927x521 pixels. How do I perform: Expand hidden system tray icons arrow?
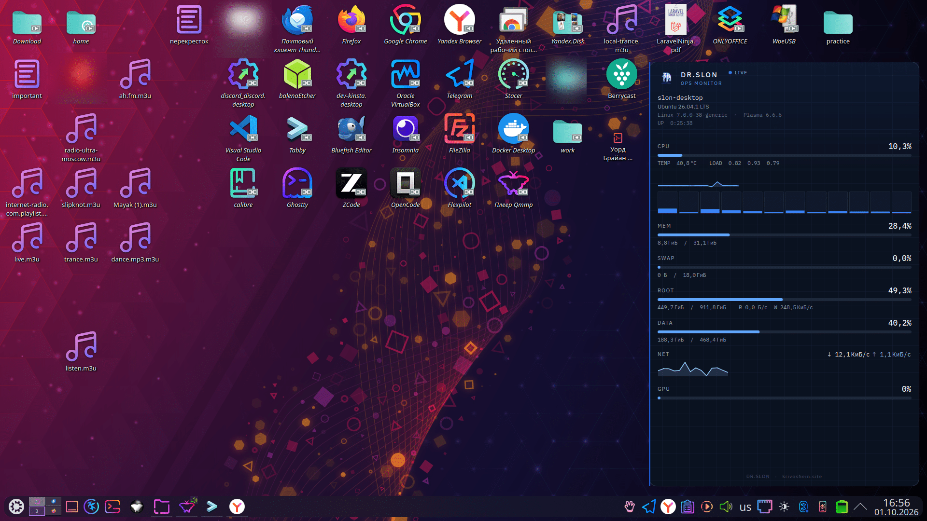(x=860, y=507)
